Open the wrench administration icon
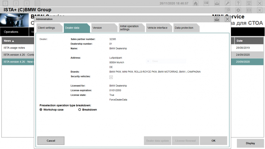Image resolution: width=265 pixels, height=149 pixels. point(228,3)
